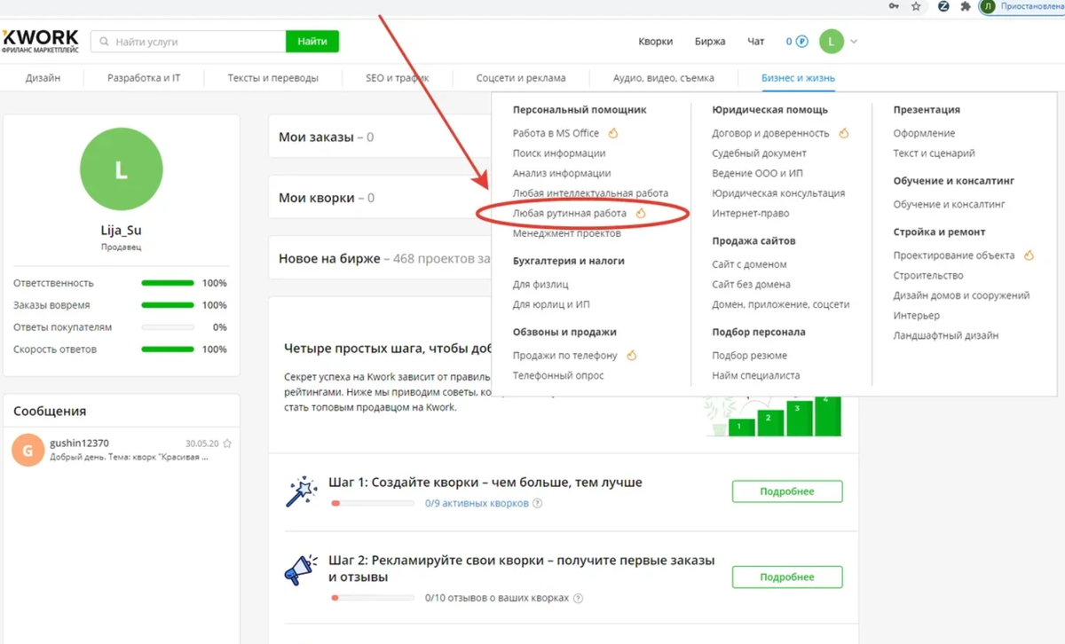Select Договор и доверенность

770,133
